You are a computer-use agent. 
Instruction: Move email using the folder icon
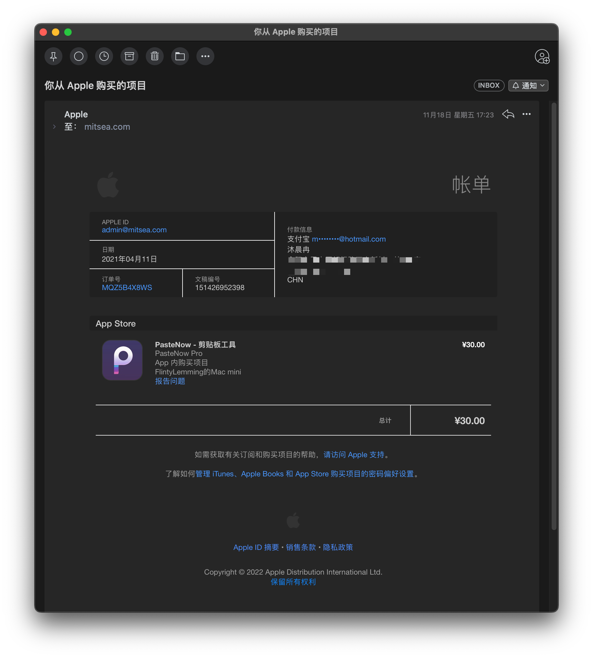tap(180, 57)
